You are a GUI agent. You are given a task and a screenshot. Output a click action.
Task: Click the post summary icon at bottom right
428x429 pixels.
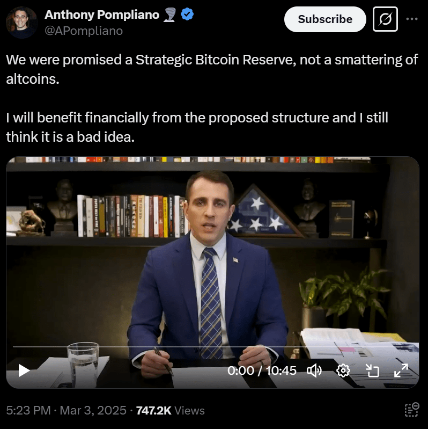coord(412,410)
